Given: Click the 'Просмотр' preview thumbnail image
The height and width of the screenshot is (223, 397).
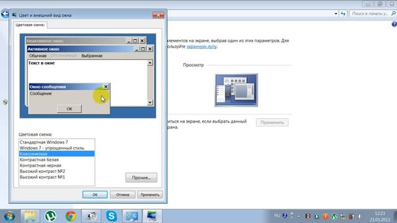Looking at the screenshot, I should tap(236, 90).
